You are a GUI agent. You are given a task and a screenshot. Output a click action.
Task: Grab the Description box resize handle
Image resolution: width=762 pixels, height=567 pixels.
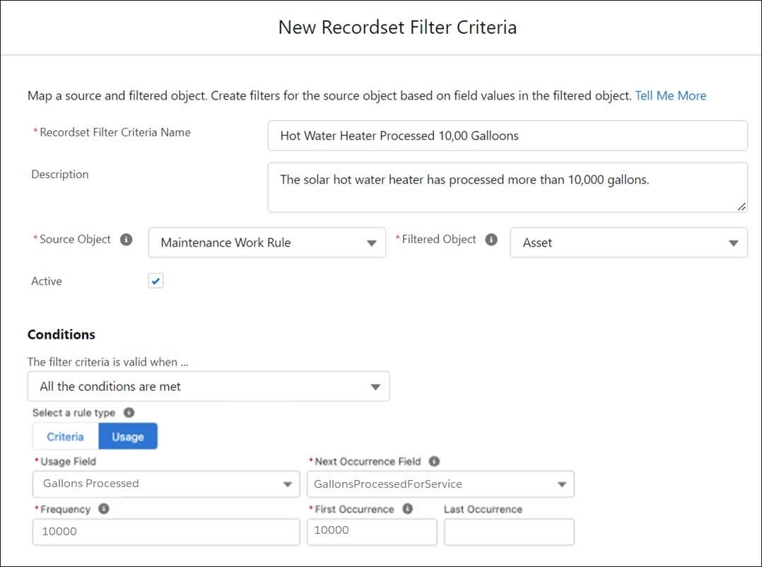[741, 207]
